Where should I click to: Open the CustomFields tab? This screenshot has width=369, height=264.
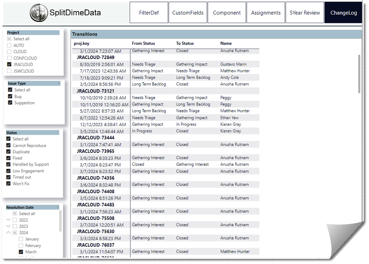coord(188,13)
